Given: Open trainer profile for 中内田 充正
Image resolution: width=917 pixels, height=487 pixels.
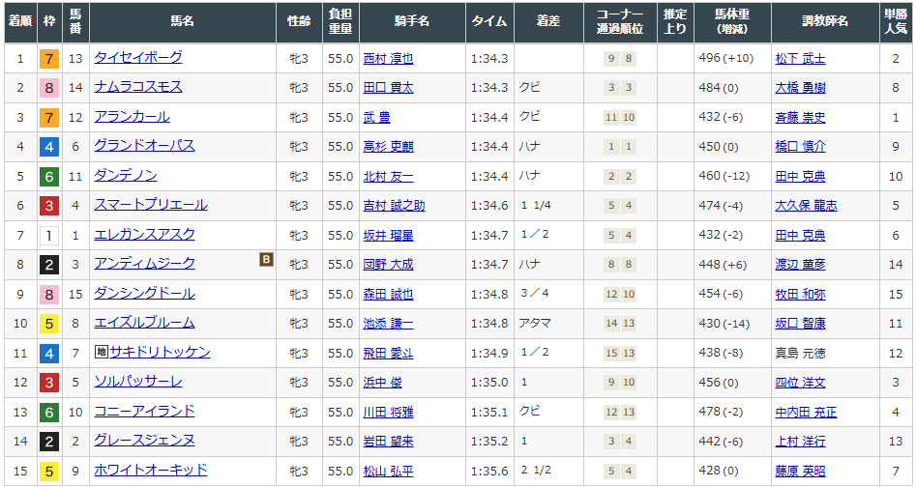Looking at the screenshot, I should [x=806, y=413].
